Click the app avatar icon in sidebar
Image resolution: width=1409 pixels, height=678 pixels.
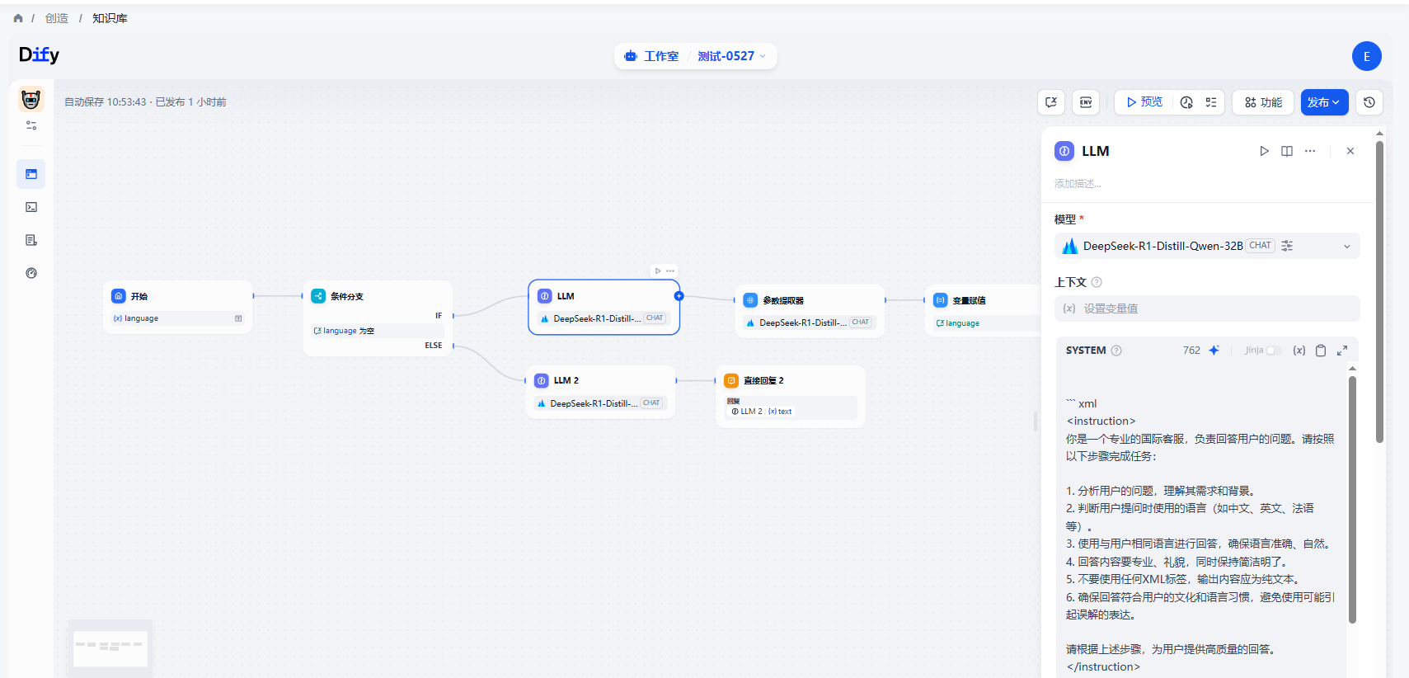(x=31, y=99)
